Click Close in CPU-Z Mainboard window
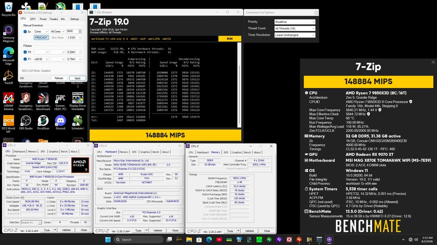This screenshot has height=245, width=437. 175,230
